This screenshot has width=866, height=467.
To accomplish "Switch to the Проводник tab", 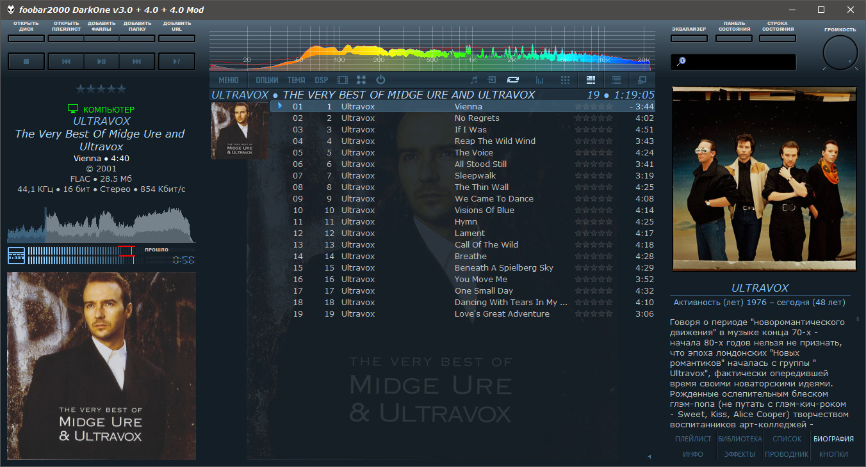I will (x=787, y=454).
